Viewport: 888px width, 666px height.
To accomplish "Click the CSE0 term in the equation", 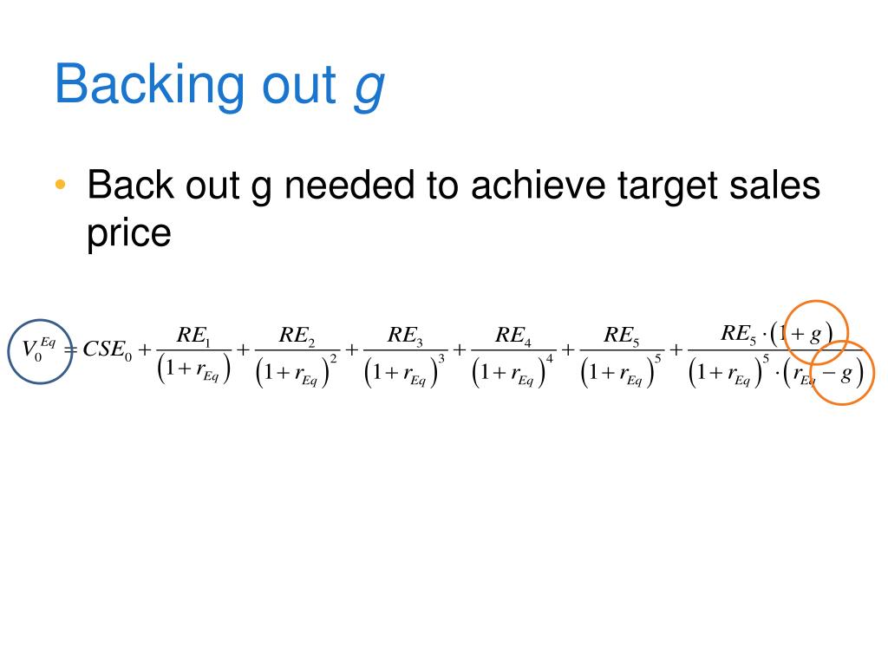I will pyautogui.click(x=107, y=349).
